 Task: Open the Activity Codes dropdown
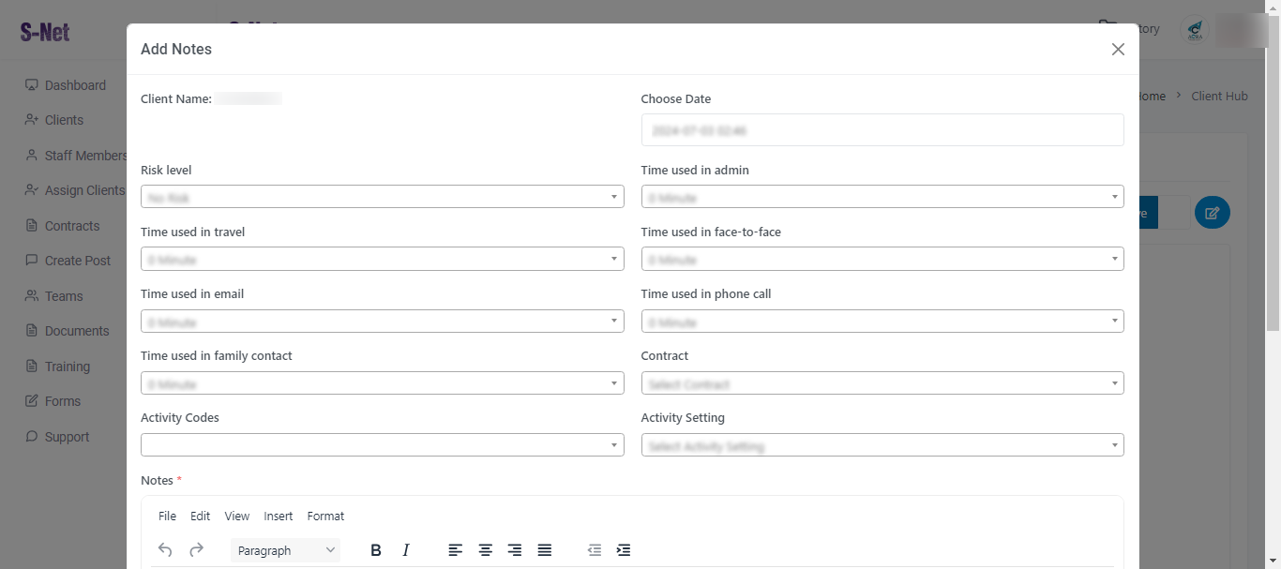click(x=382, y=445)
